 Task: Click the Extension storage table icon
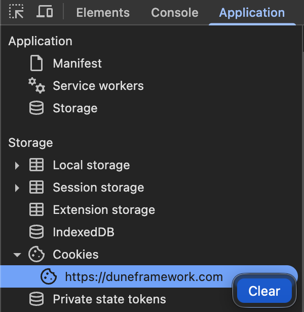pos(36,210)
